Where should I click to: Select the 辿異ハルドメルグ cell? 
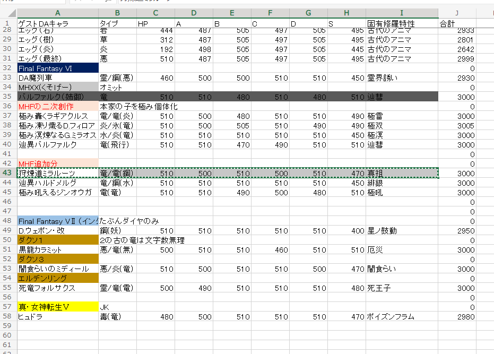point(58,183)
